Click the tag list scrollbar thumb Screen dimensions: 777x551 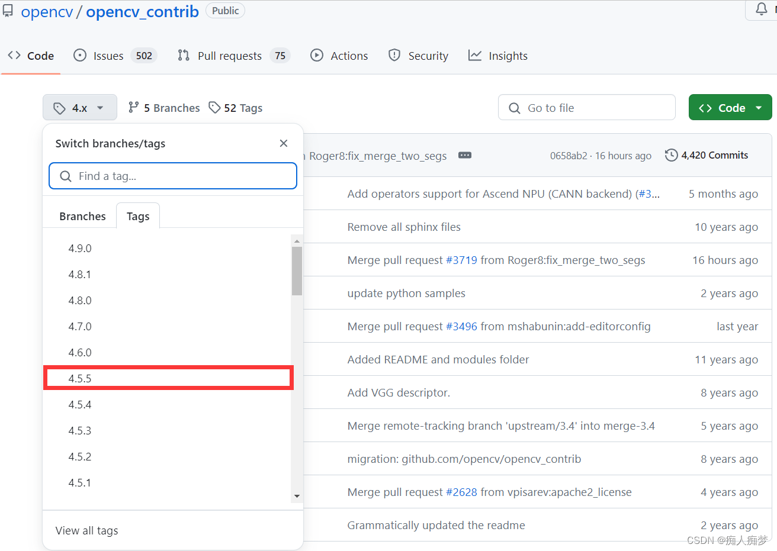297,271
